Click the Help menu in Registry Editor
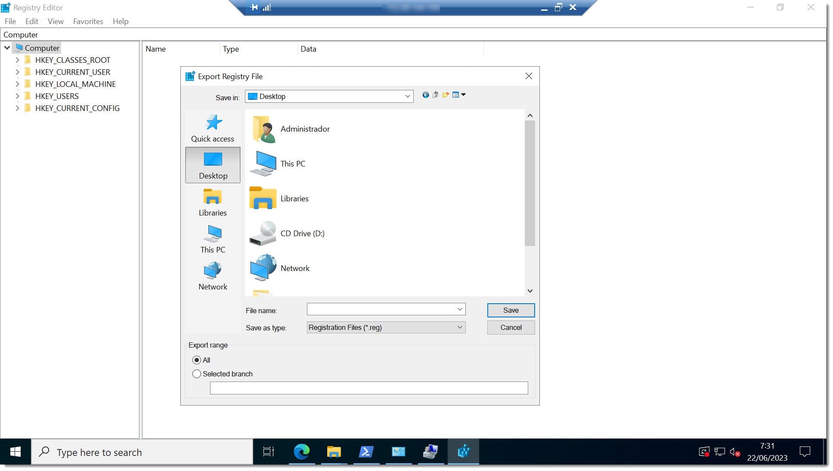Image resolution: width=833 pixels, height=471 pixels. 121,21
